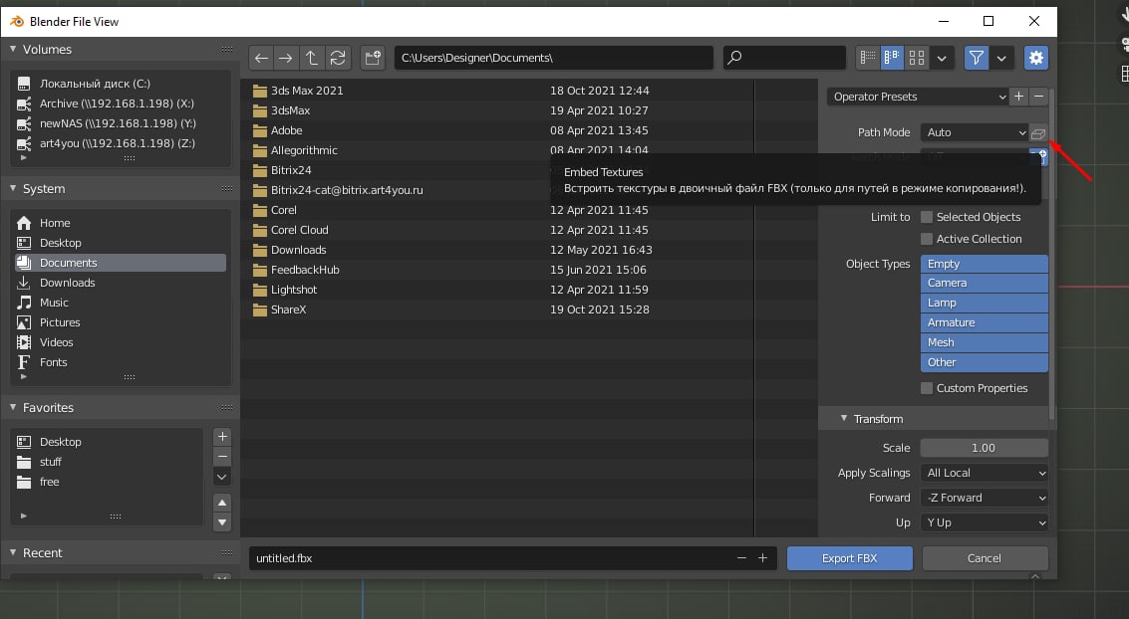Image resolution: width=1129 pixels, height=619 pixels.
Task: Refresh the file list
Action: pyautogui.click(x=338, y=59)
